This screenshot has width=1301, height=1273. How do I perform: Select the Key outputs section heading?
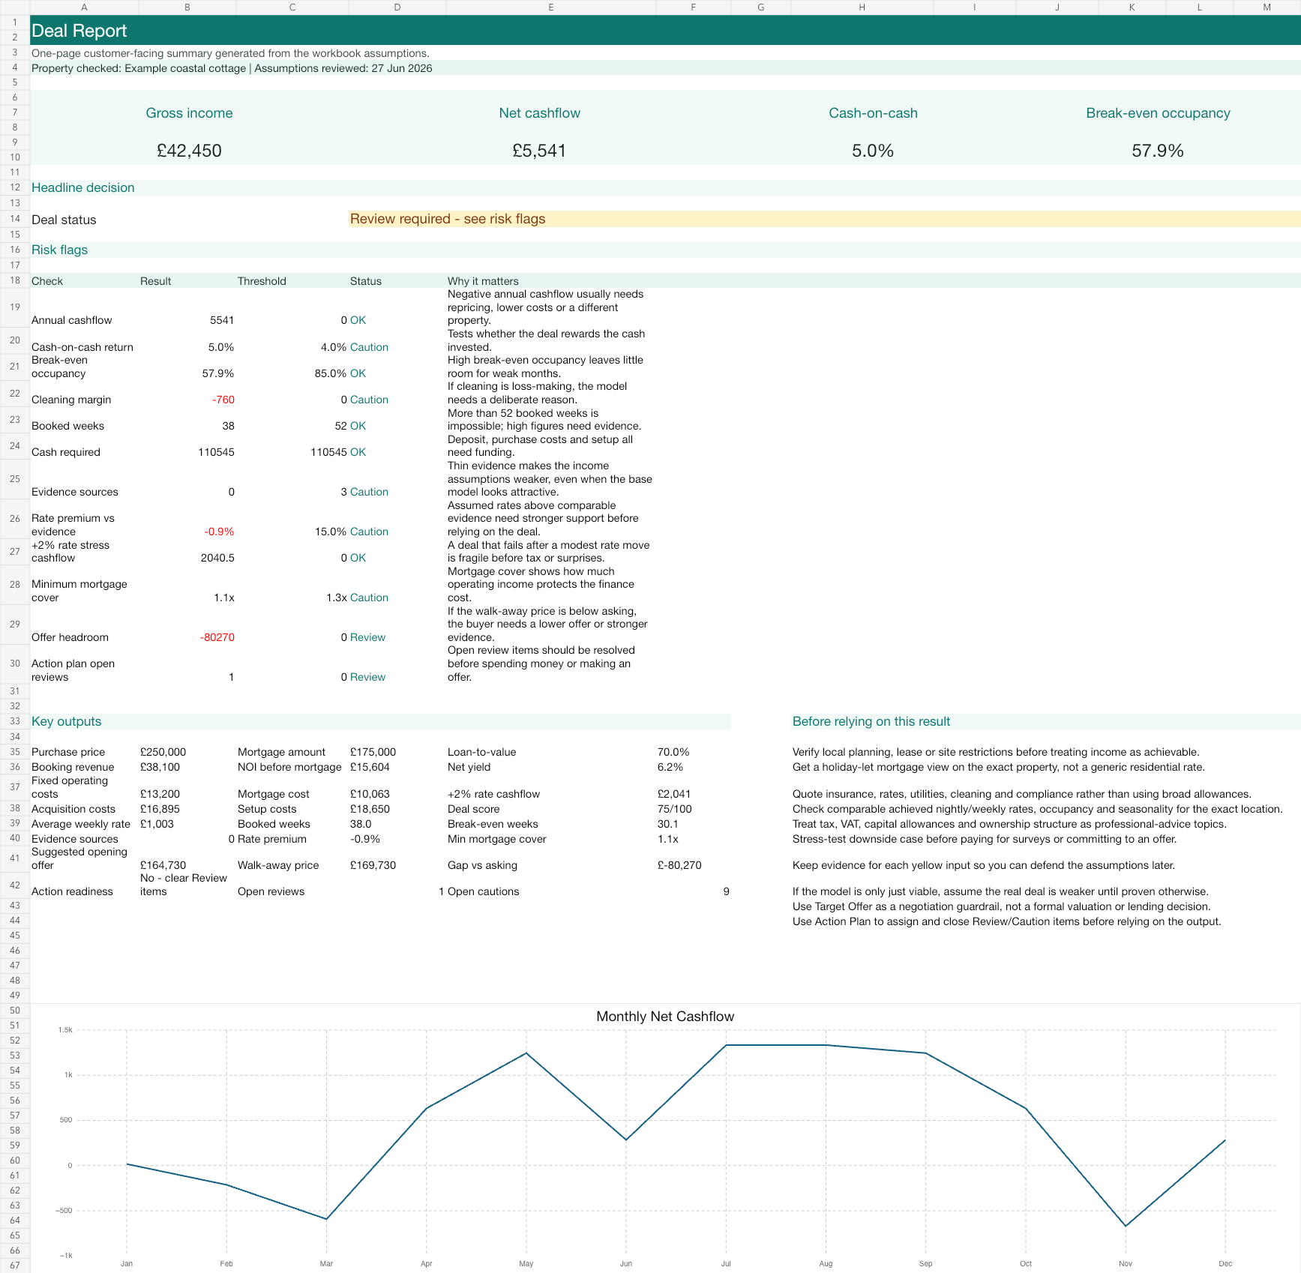66,721
